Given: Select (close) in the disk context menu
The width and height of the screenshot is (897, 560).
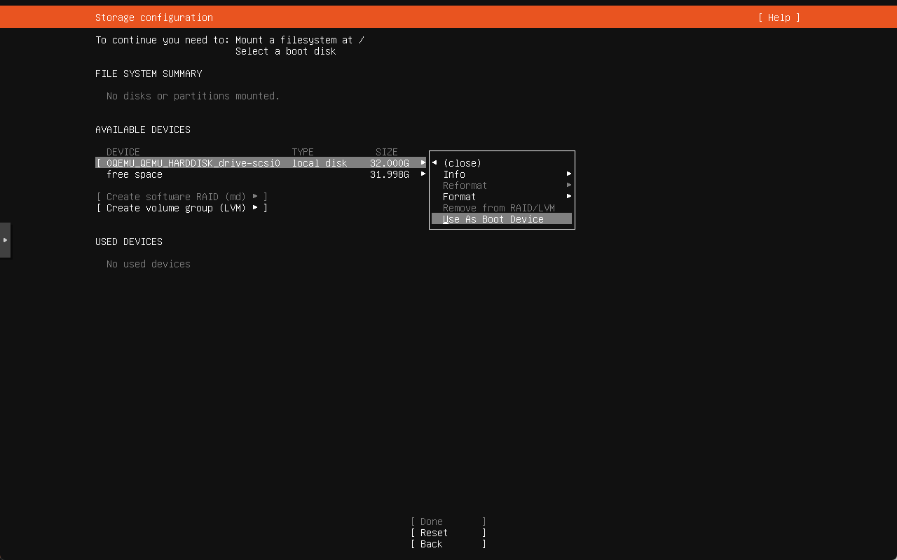Looking at the screenshot, I should point(462,163).
